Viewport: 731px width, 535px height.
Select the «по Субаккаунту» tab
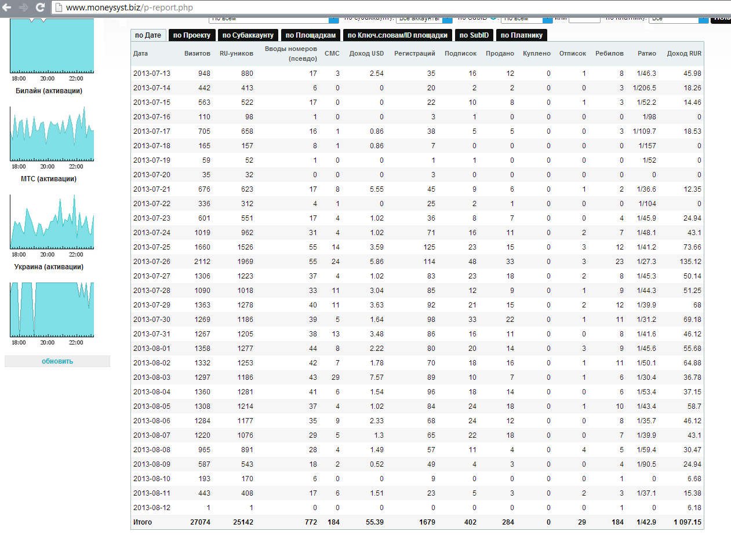(248, 35)
